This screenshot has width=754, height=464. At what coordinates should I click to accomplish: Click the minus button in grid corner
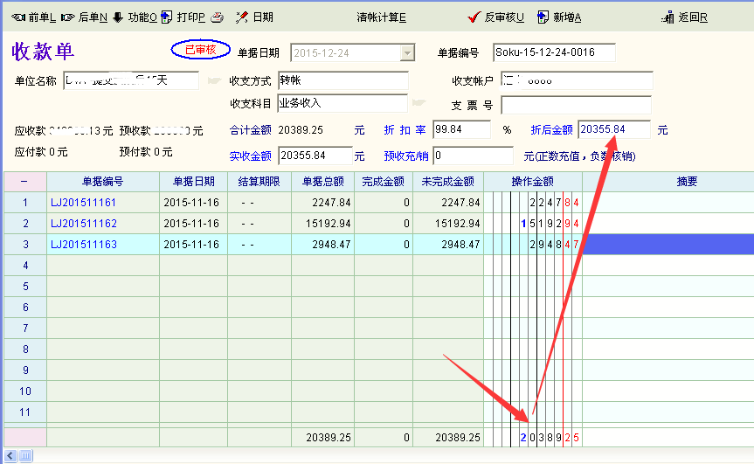point(24,182)
